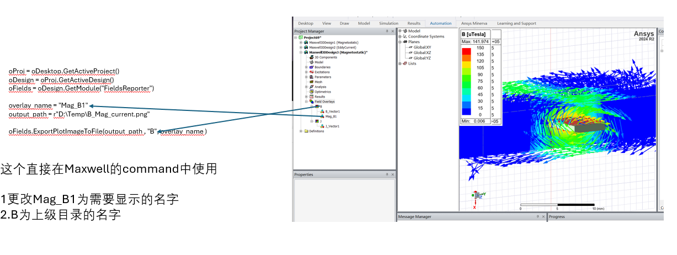Click the Lists icon in model tree
Screen dimensions: 677x255
(x=405, y=63)
